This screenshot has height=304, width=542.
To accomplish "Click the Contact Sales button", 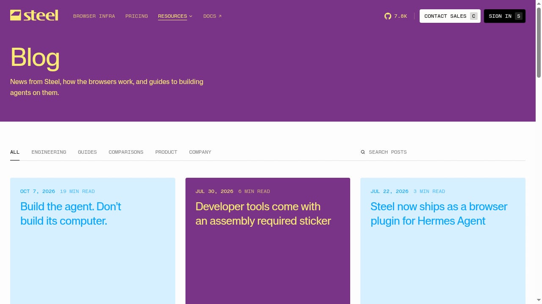I will [x=450, y=16].
